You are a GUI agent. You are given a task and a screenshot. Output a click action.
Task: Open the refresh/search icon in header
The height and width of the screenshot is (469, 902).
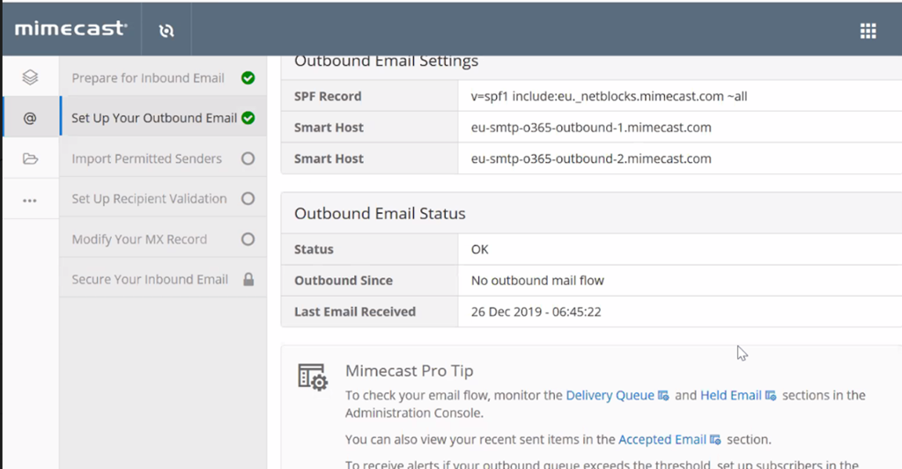pyautogui.click(x=166, y=31)
